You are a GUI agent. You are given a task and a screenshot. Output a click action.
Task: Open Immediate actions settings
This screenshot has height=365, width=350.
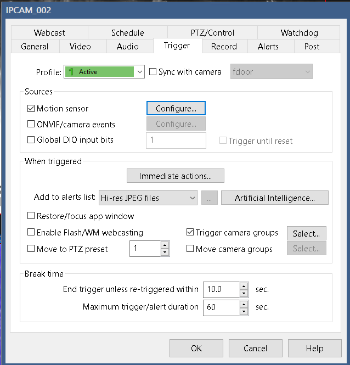click(175, 176)
